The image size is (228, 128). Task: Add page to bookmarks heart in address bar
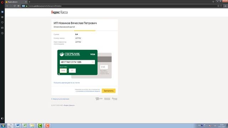pyautogui.click(x=221, y=6)
